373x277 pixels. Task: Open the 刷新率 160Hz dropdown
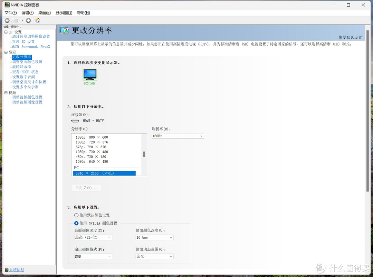(x=178, y=136)
